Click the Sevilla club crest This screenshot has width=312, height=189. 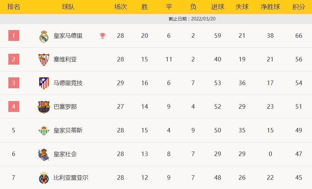[x=44, y=59]
